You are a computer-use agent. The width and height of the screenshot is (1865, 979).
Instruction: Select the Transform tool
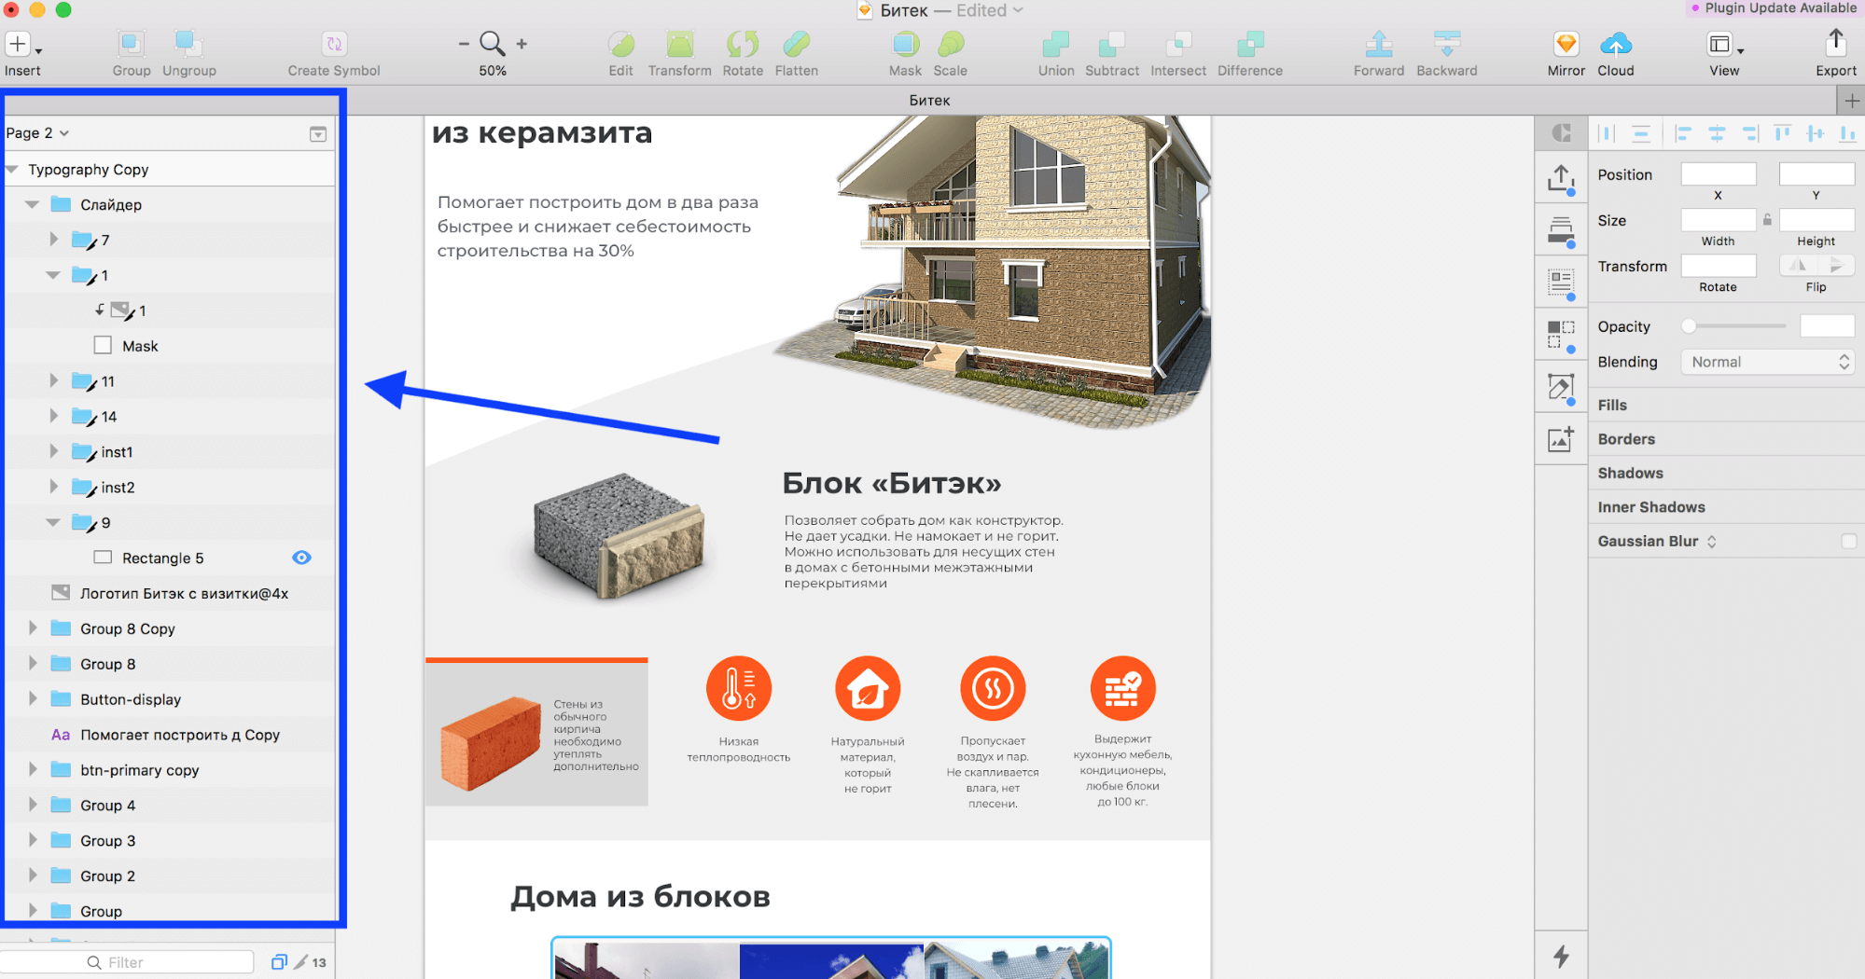point(679,44)
